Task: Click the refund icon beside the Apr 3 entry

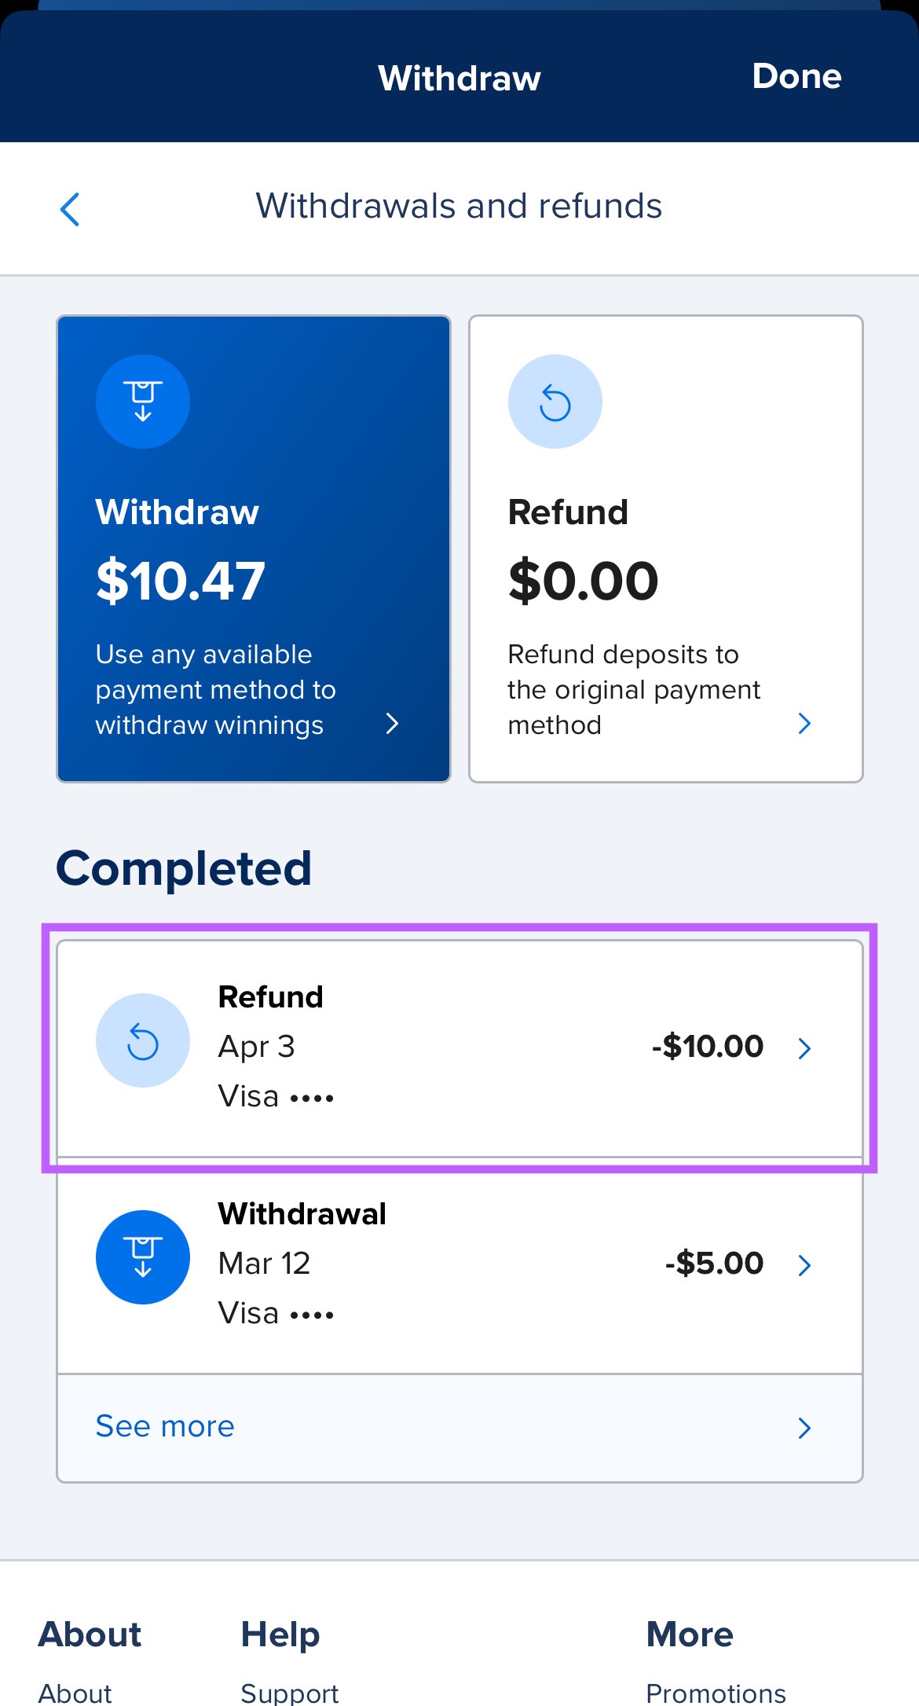Action: (x=142, y=1040)
